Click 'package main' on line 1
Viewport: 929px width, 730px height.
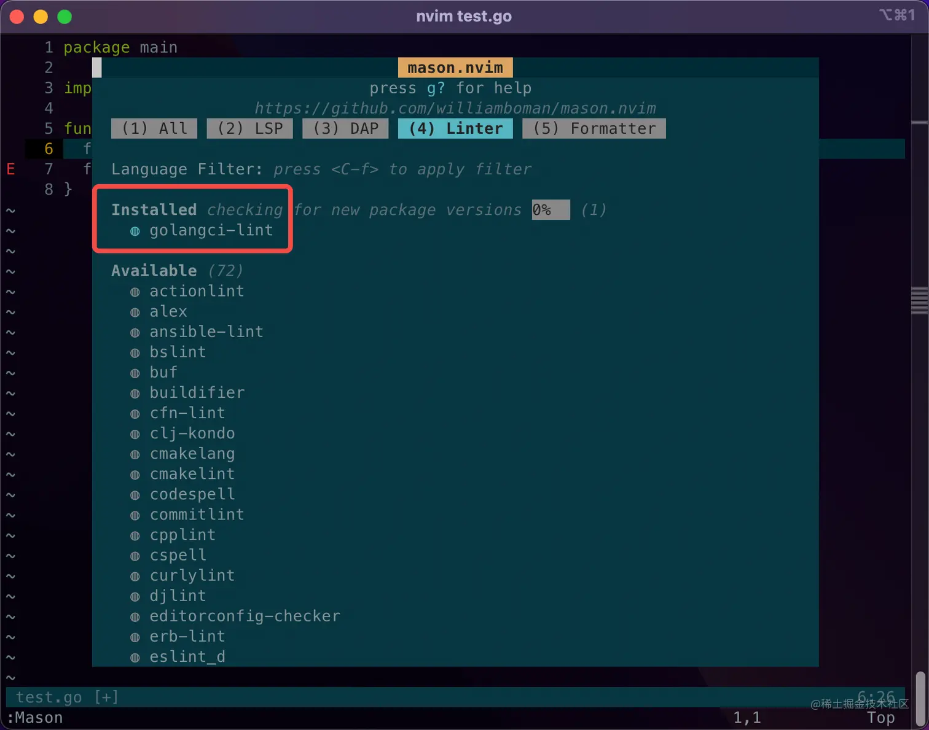click(120, 47)
